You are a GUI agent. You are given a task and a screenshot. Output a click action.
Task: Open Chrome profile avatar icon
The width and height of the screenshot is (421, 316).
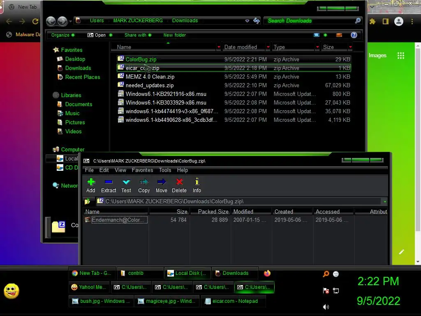(399, 21)
